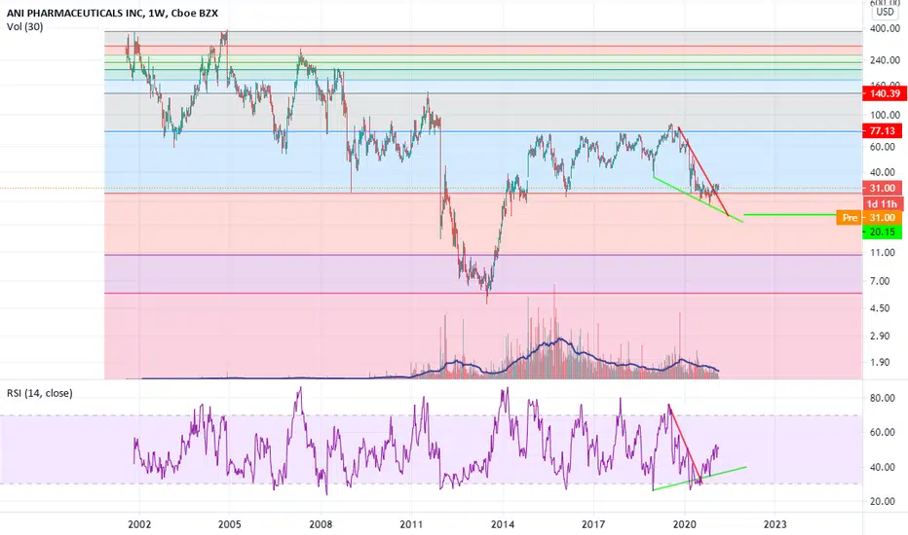Screen dimensions: 908x535
Task: Click the 60.00 price axis value
Action: pos(883,147)
